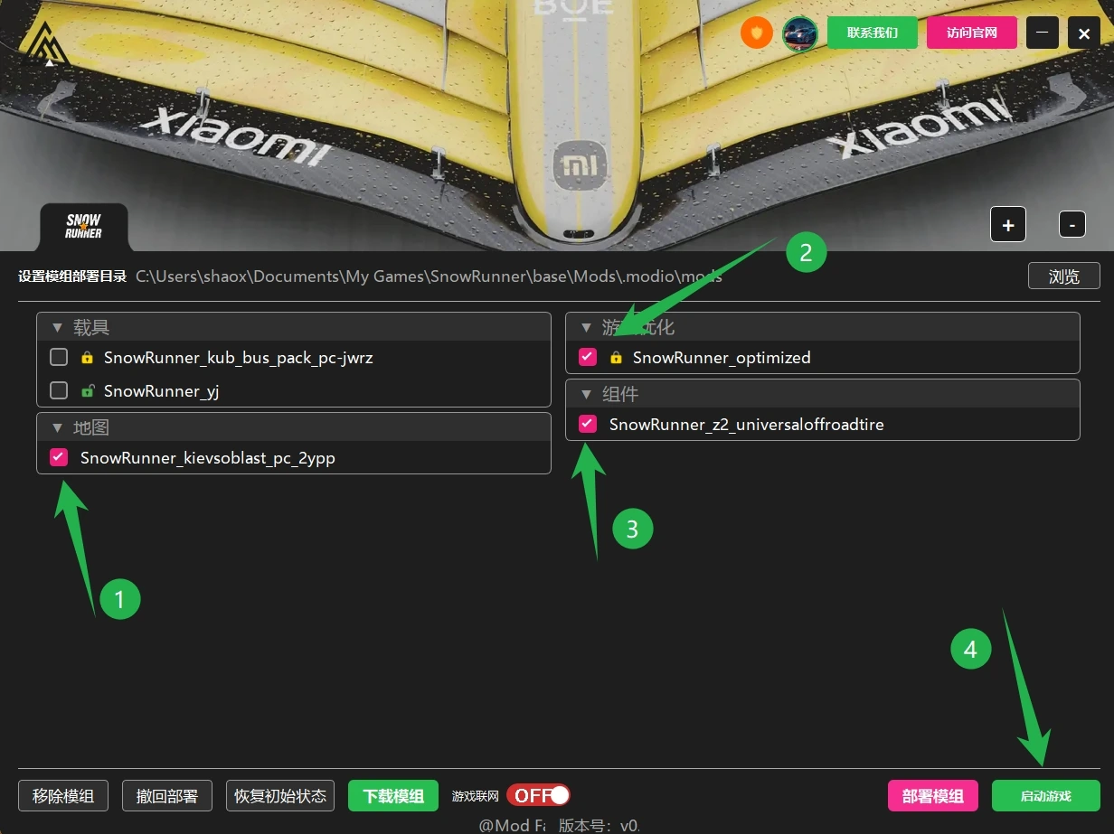Select the SnowRunner game tab
The image size is (1114, 834).
pos(83,227)
